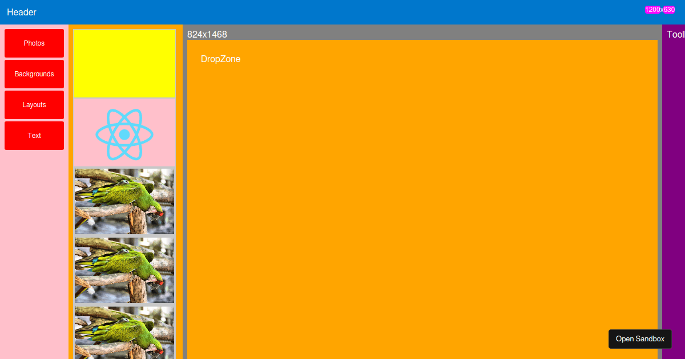Viewport: 685px width, 359px height.
Task: Click the 824x1468 dimension label
Action: (x=207, y=34)
